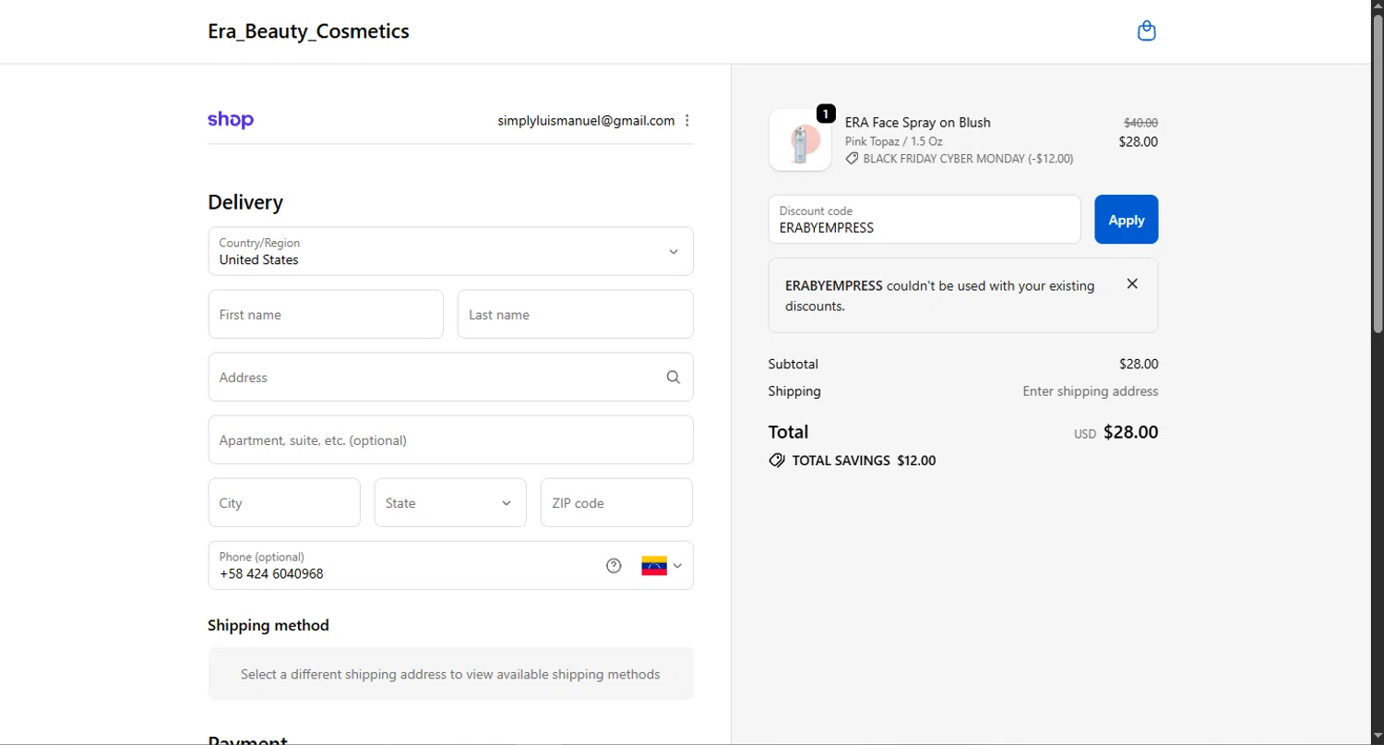The width and height of the screenshot is (1384, 745).
Task: Click the shipping methods unavailable notice
Action: pyautogui.click(x=450, y=673)
